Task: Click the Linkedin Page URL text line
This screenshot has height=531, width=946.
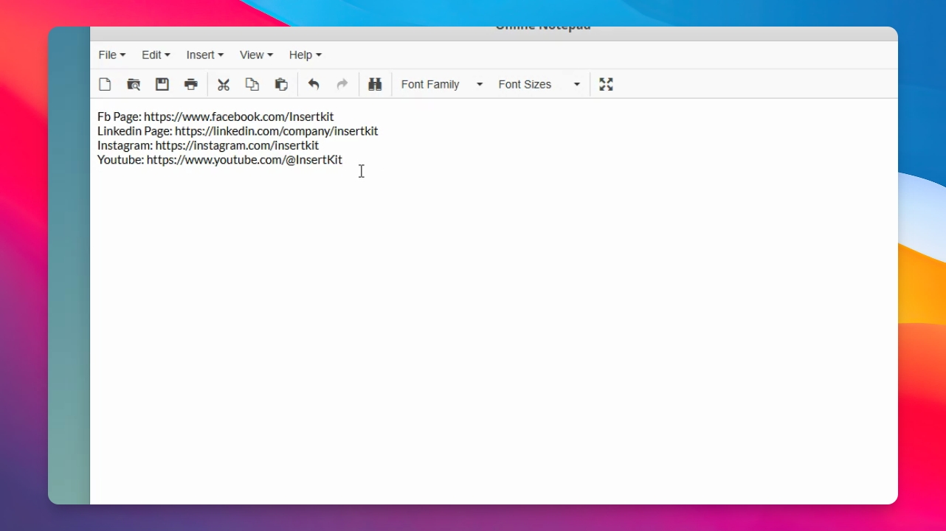Action: tap(238, 131)
